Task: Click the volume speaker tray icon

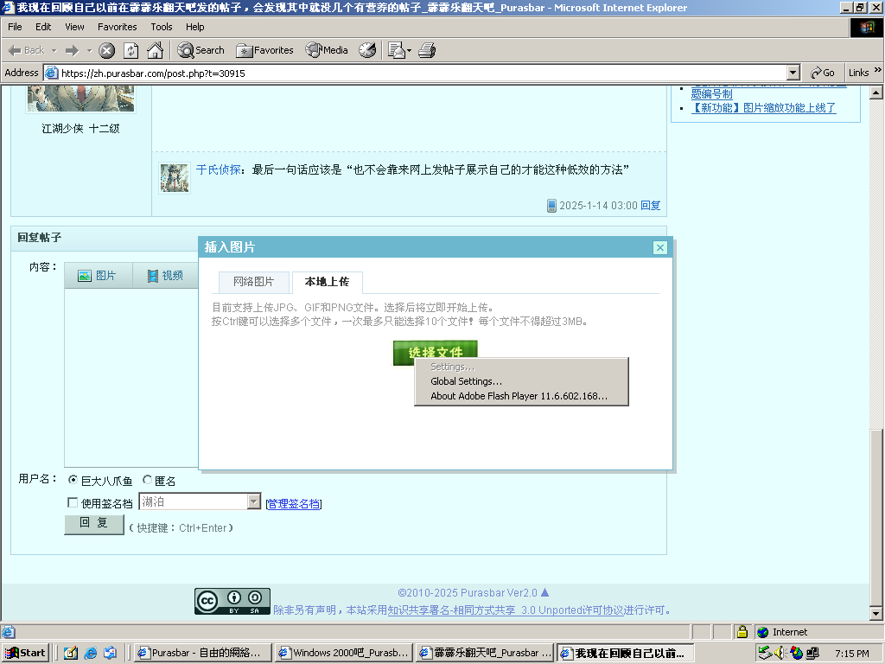Action: coord(780,653)
